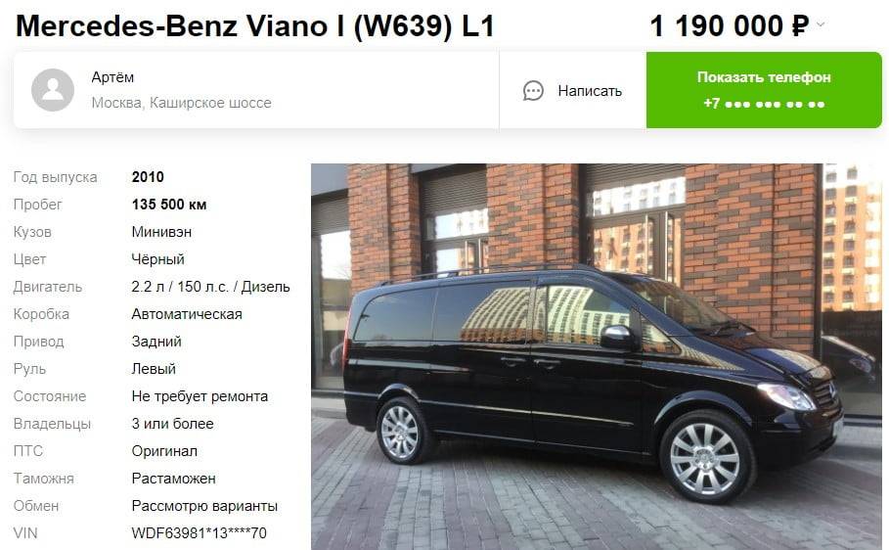Image resolution: width=889 pixels, height=550 pixels.
Task: Click the address Москва, Каширское шоссе
Action: pos(182,103)
